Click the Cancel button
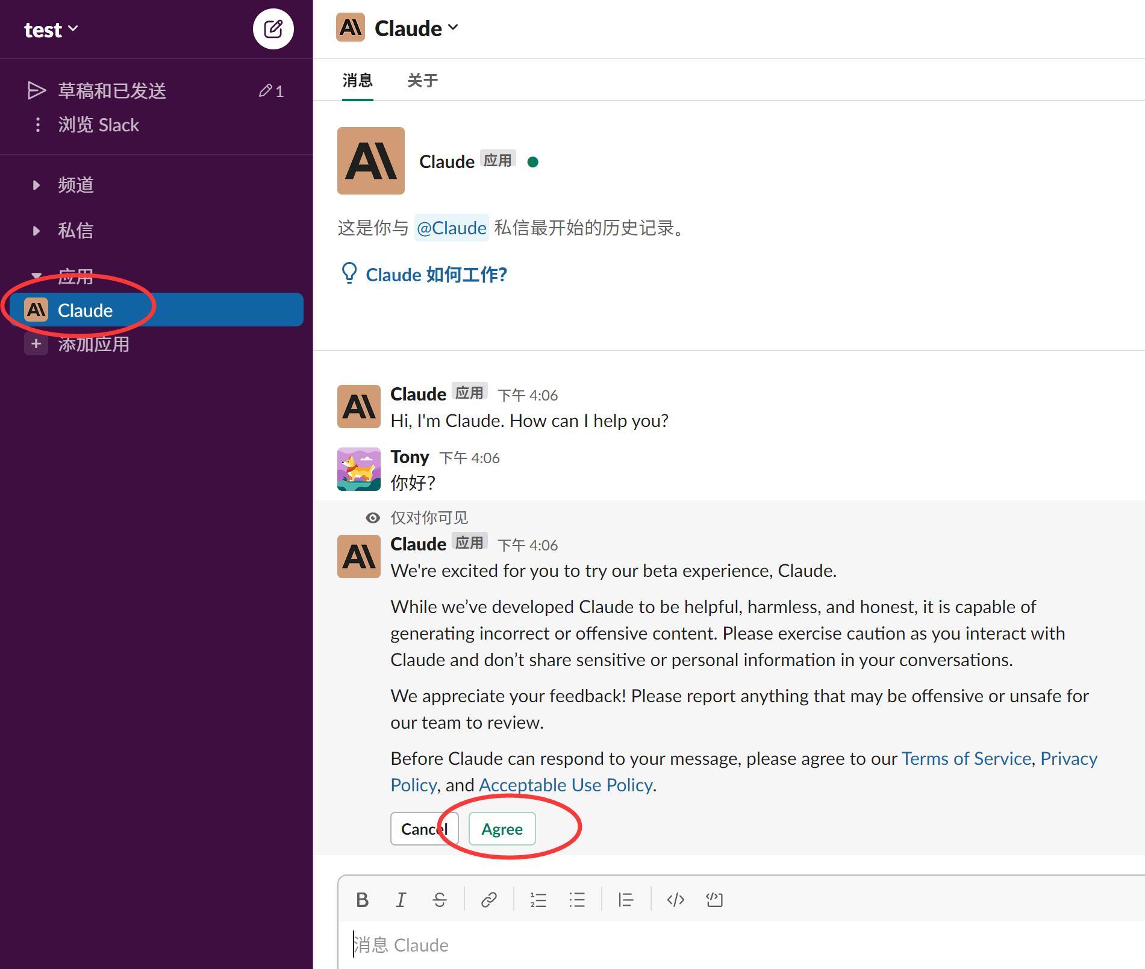Image resolution: width=1145 pixels, height=969 pixels. coord(425,829)
